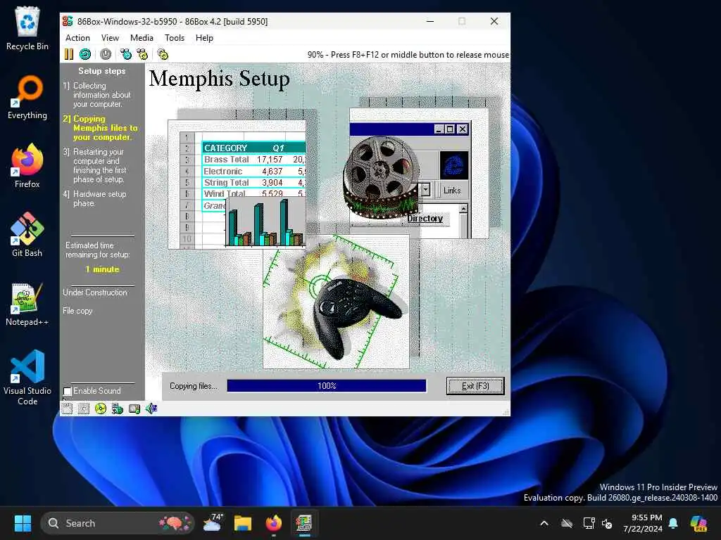Click the 'Memphis Setup' heading
721x540 pixels.
pos(220,78)
